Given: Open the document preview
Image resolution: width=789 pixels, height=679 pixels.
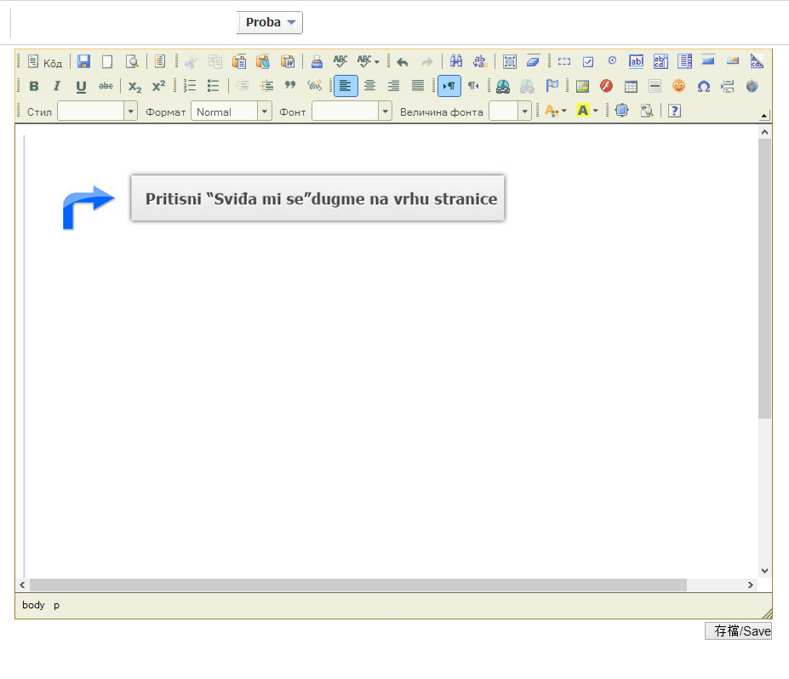Looking at the screenshot, I should click(132, 62).
